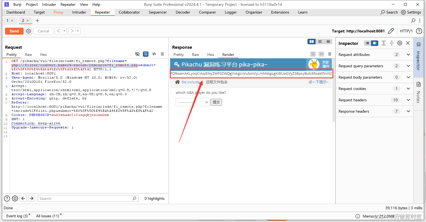Viewport: 426px width, 222px height.
Task: Toggle response line wrap icon
Action: point(313,54)
